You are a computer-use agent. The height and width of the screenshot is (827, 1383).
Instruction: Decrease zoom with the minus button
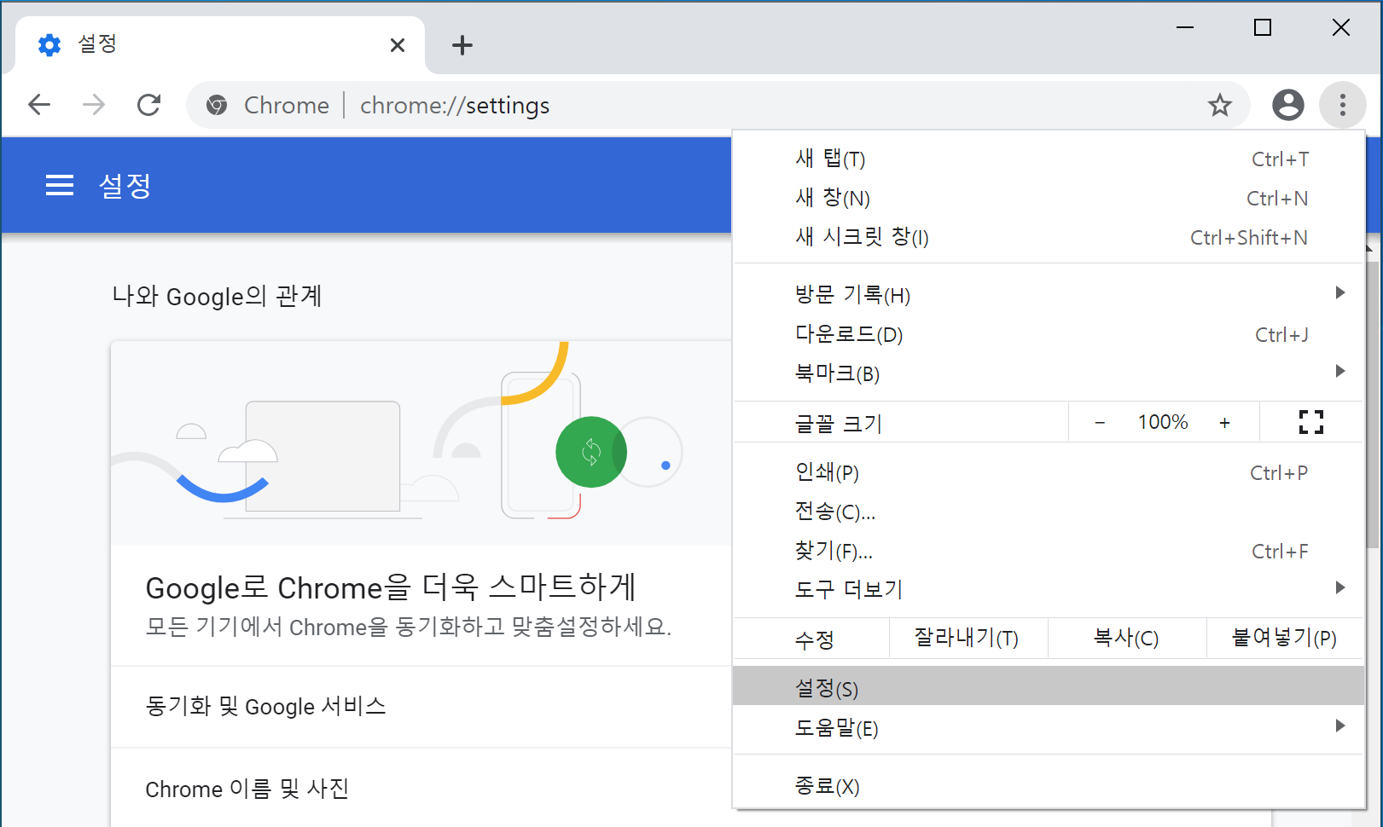(x=1100, y=423)
